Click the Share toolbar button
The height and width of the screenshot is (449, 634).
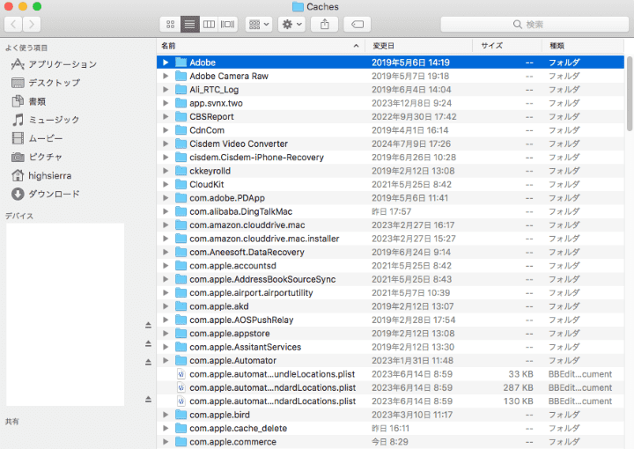(x=324, y=24)
